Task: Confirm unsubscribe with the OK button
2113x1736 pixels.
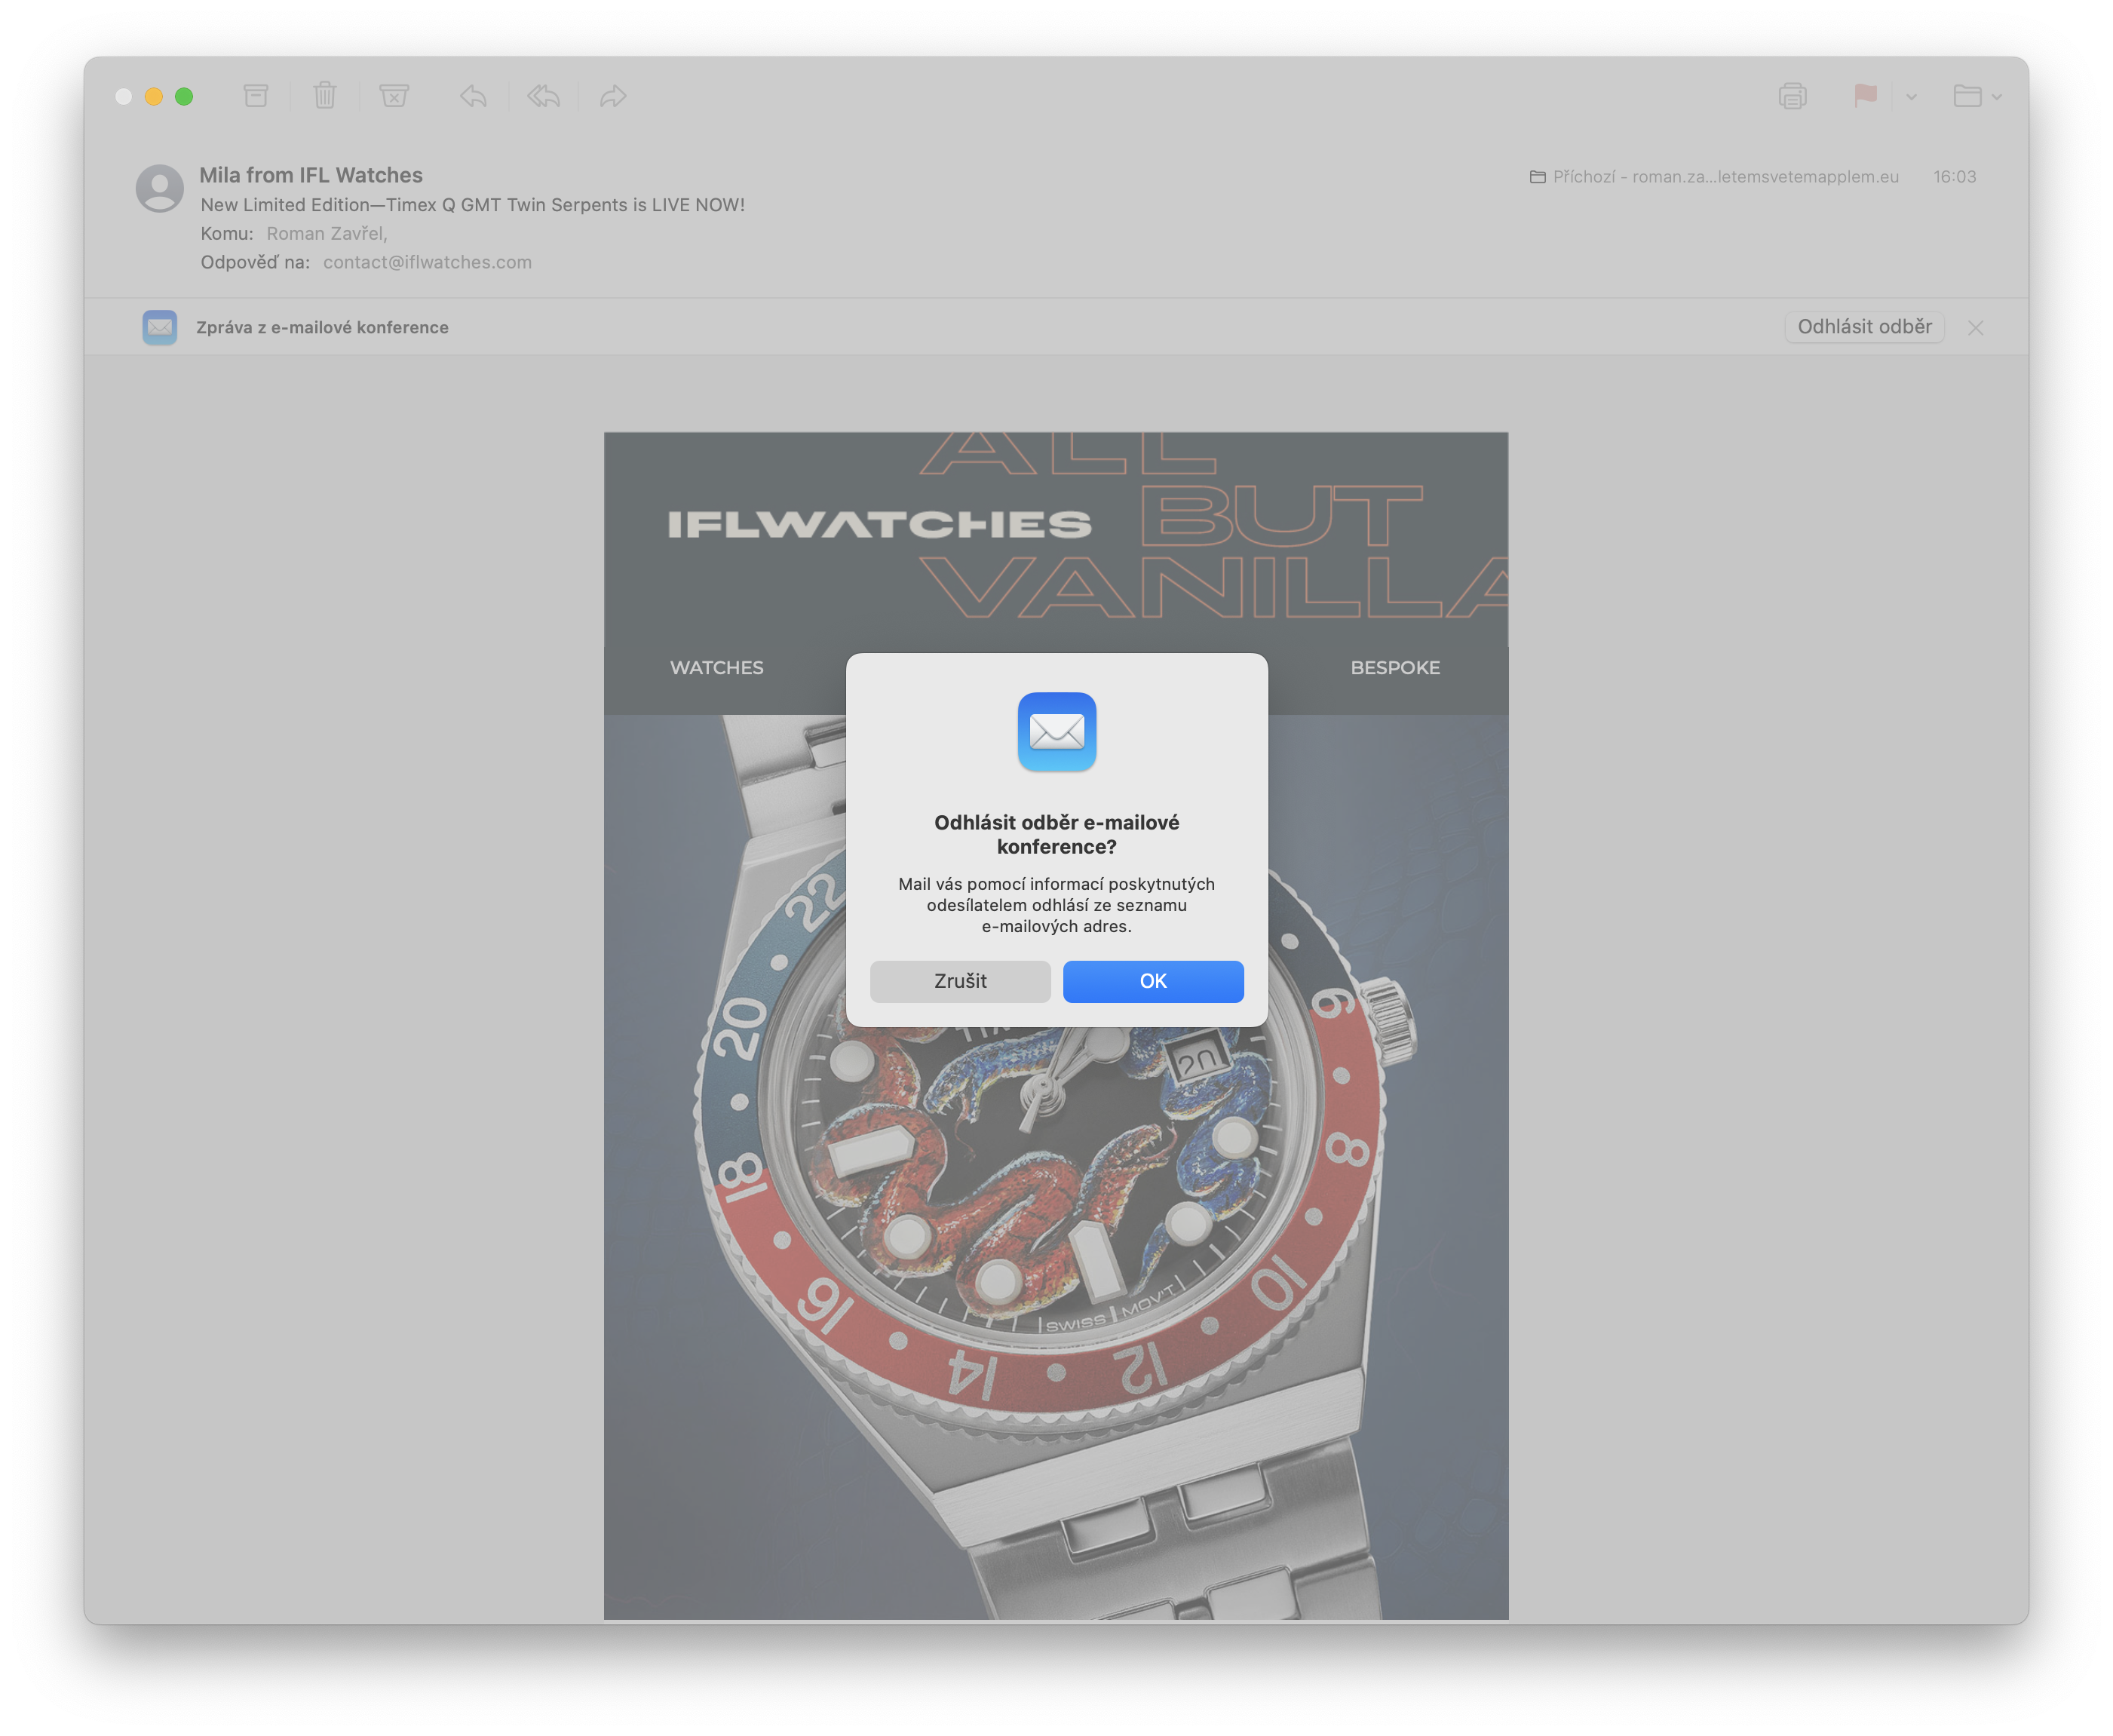Action: point(1152,981)
